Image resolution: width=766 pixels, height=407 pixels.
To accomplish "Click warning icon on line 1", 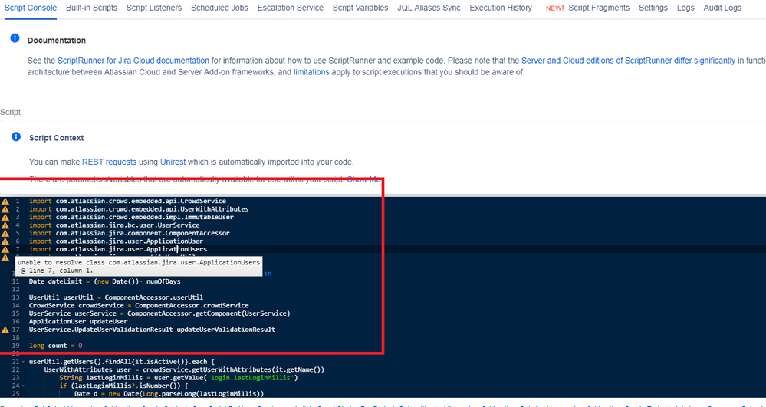I will (x=5, y=202).
